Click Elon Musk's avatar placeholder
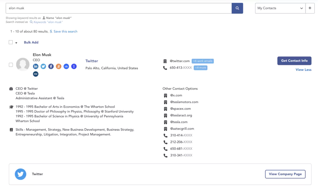The image size is (318, 188). click(x=23, y=64)
